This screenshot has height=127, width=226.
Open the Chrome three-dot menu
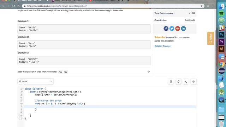tap(213, 6)
